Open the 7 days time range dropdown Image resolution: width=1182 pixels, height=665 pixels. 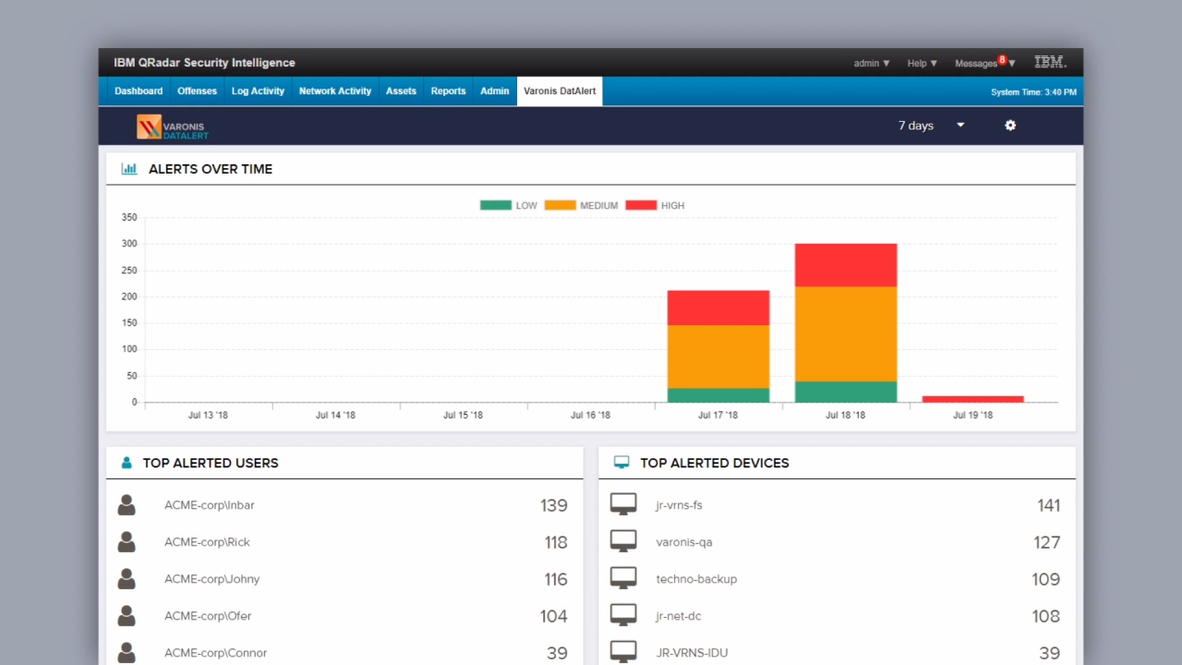coord(928,126)
